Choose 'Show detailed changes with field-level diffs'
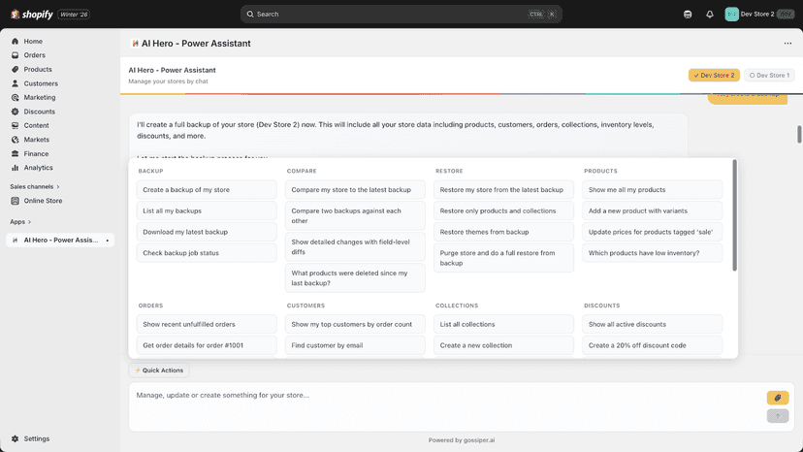The width and height of the screenshot is (803, 452). click(355, 247)
